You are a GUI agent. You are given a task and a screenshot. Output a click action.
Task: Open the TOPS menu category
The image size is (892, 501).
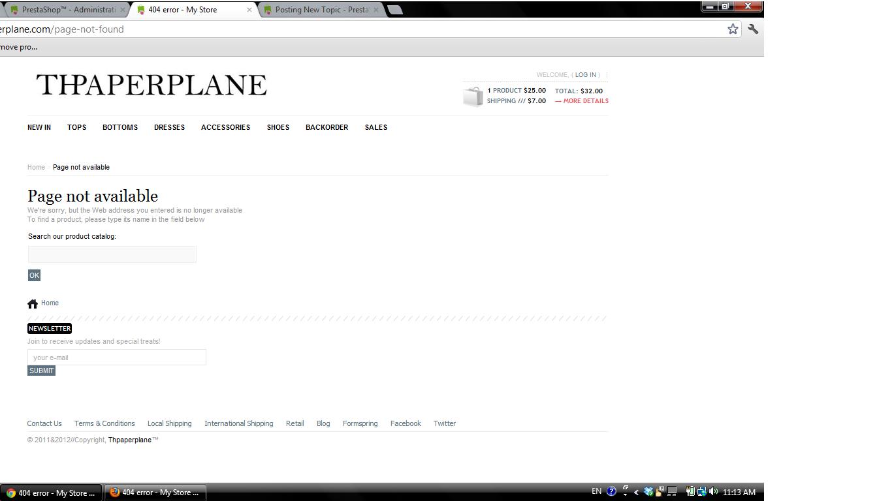(x=76, y=127)
